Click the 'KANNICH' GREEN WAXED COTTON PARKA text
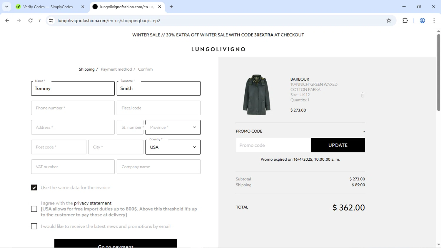 314,87
